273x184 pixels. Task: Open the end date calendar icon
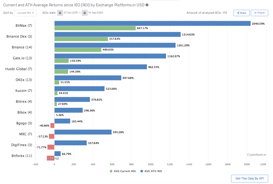85,13
